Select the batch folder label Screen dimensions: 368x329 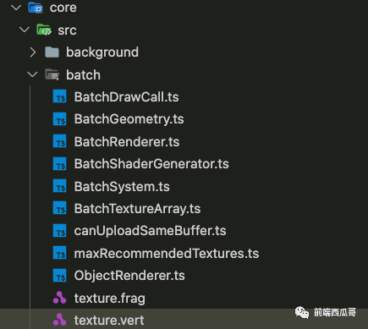(x=83, y=75)
